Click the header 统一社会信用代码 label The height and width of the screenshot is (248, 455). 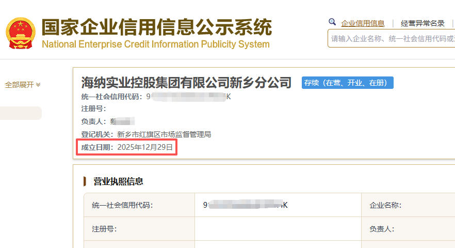112,97
